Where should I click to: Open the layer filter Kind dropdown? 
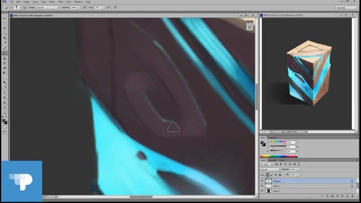click(267, 164)
